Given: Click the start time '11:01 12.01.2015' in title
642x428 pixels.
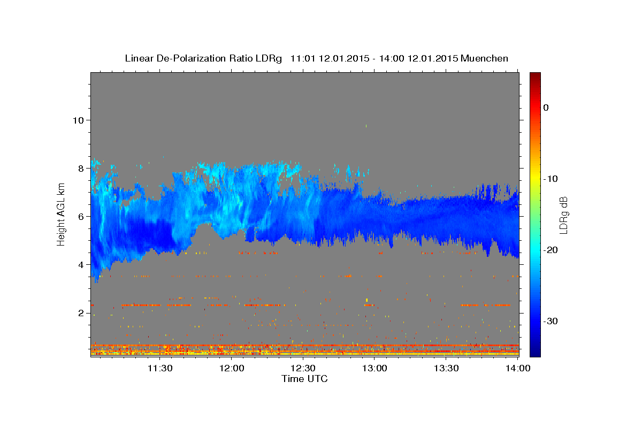Looking at the screenshot, I should point(330,58).
